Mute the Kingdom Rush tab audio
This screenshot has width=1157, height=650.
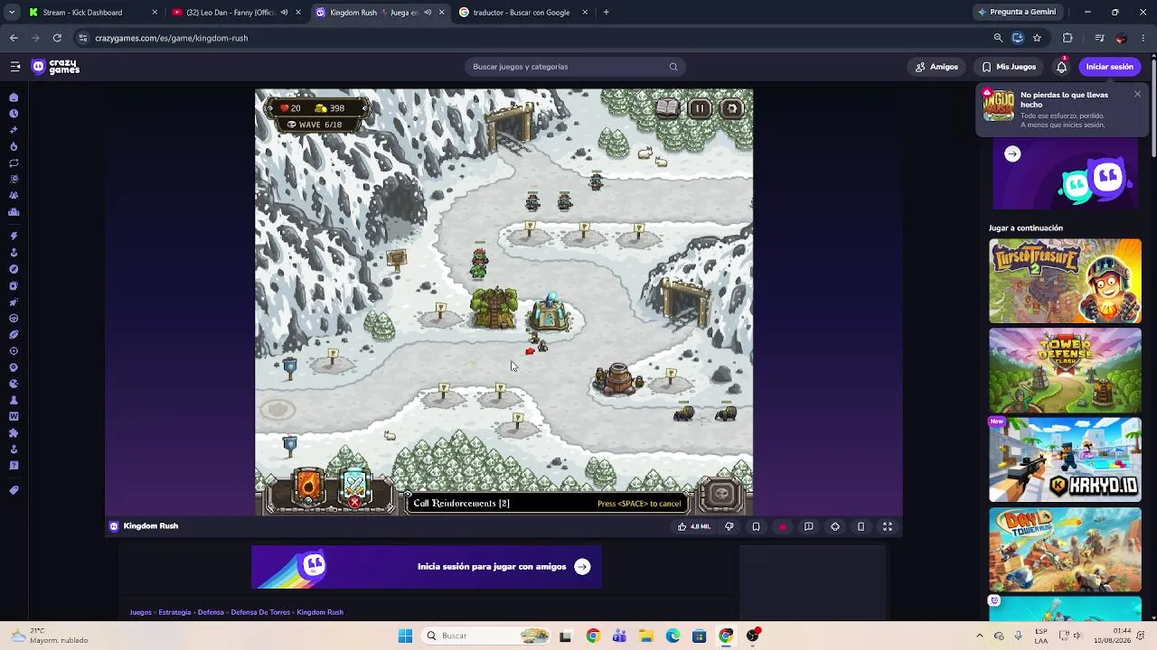[x=428, y=13]
